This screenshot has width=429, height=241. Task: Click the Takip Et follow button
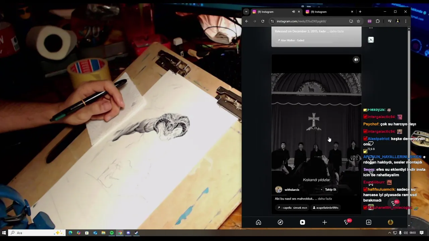tap(330, 189)
